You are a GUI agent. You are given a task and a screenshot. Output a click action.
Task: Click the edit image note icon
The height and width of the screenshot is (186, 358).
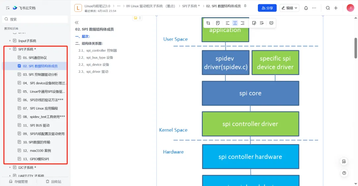(x=218, y=23)
